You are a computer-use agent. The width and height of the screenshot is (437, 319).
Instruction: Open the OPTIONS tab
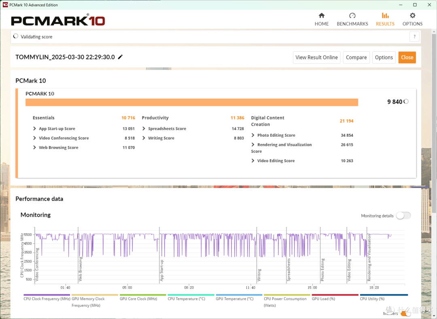click(412, 19)
